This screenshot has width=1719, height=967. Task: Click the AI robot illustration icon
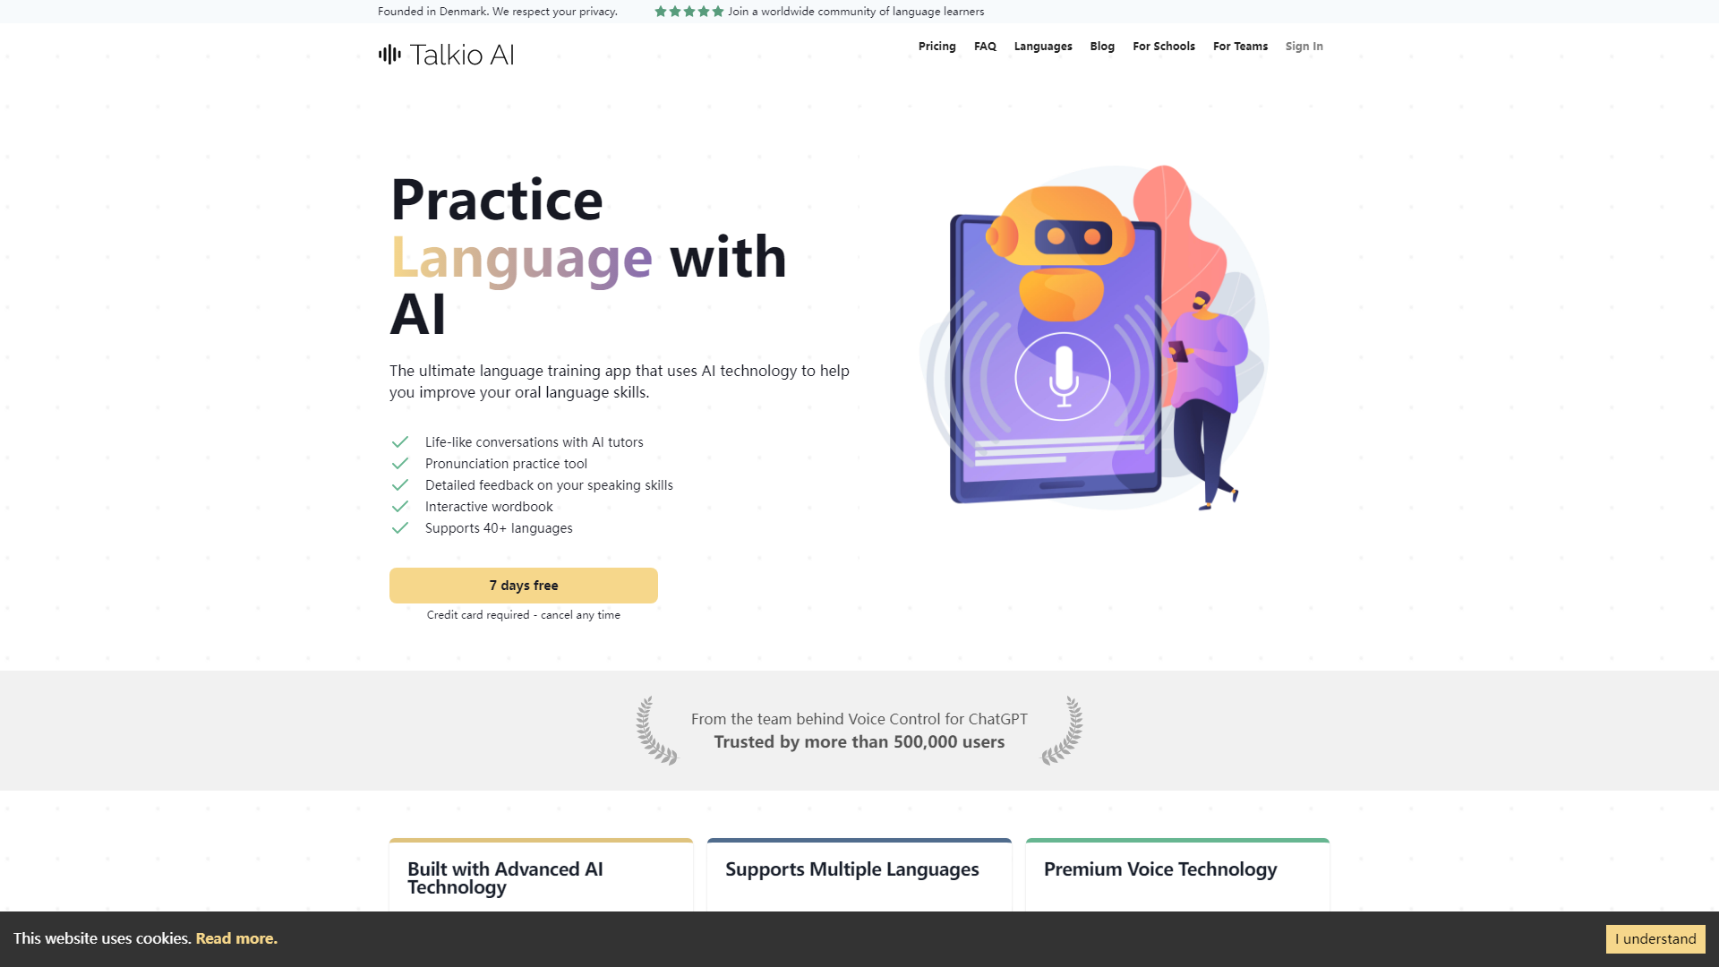1061,249
